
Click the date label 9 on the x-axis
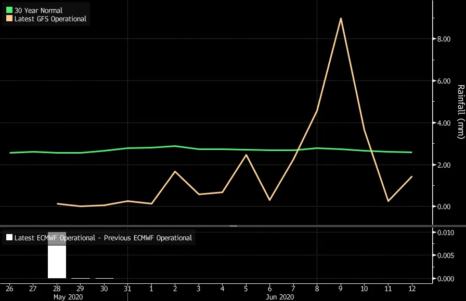click(341, 289)
